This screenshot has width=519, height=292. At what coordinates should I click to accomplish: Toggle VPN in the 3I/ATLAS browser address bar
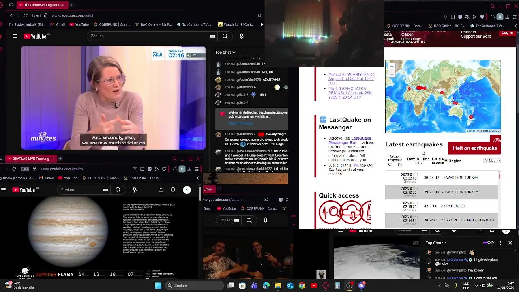(x=25, y=169)
